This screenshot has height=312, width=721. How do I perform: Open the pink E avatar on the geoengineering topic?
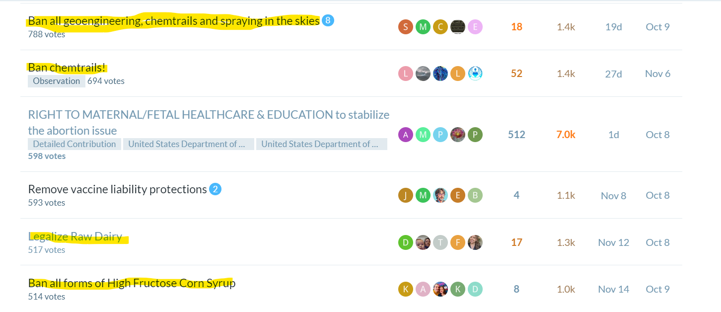(475, 27)
